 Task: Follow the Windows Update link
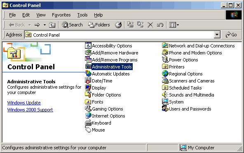(24, 103)
